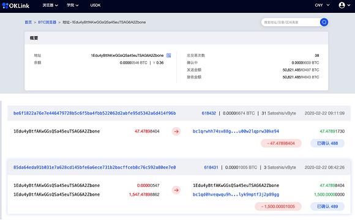This screenshot has width=355, height=220.
Task: Open block height 618432
Action: 209,113
